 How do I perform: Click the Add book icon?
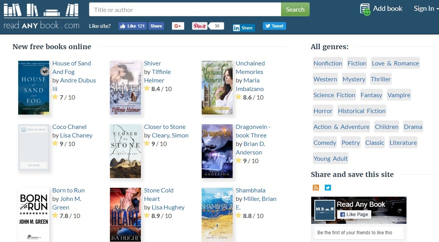365,10
